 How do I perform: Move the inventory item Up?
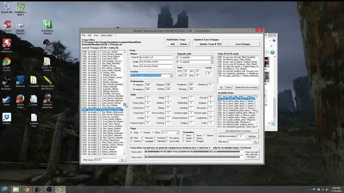point(221,87)
